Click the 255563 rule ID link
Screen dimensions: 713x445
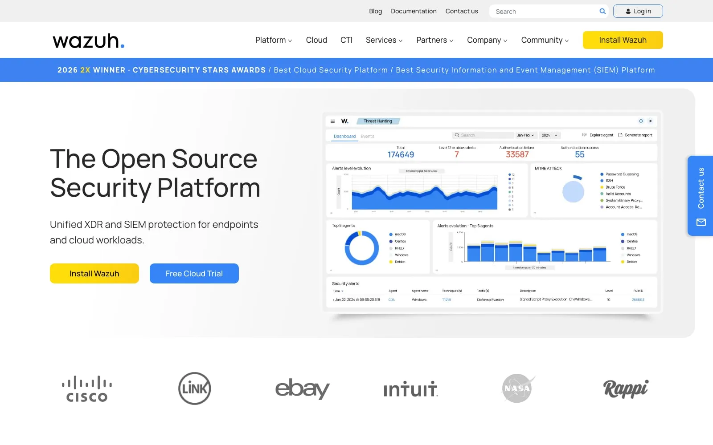pos(638,300)
